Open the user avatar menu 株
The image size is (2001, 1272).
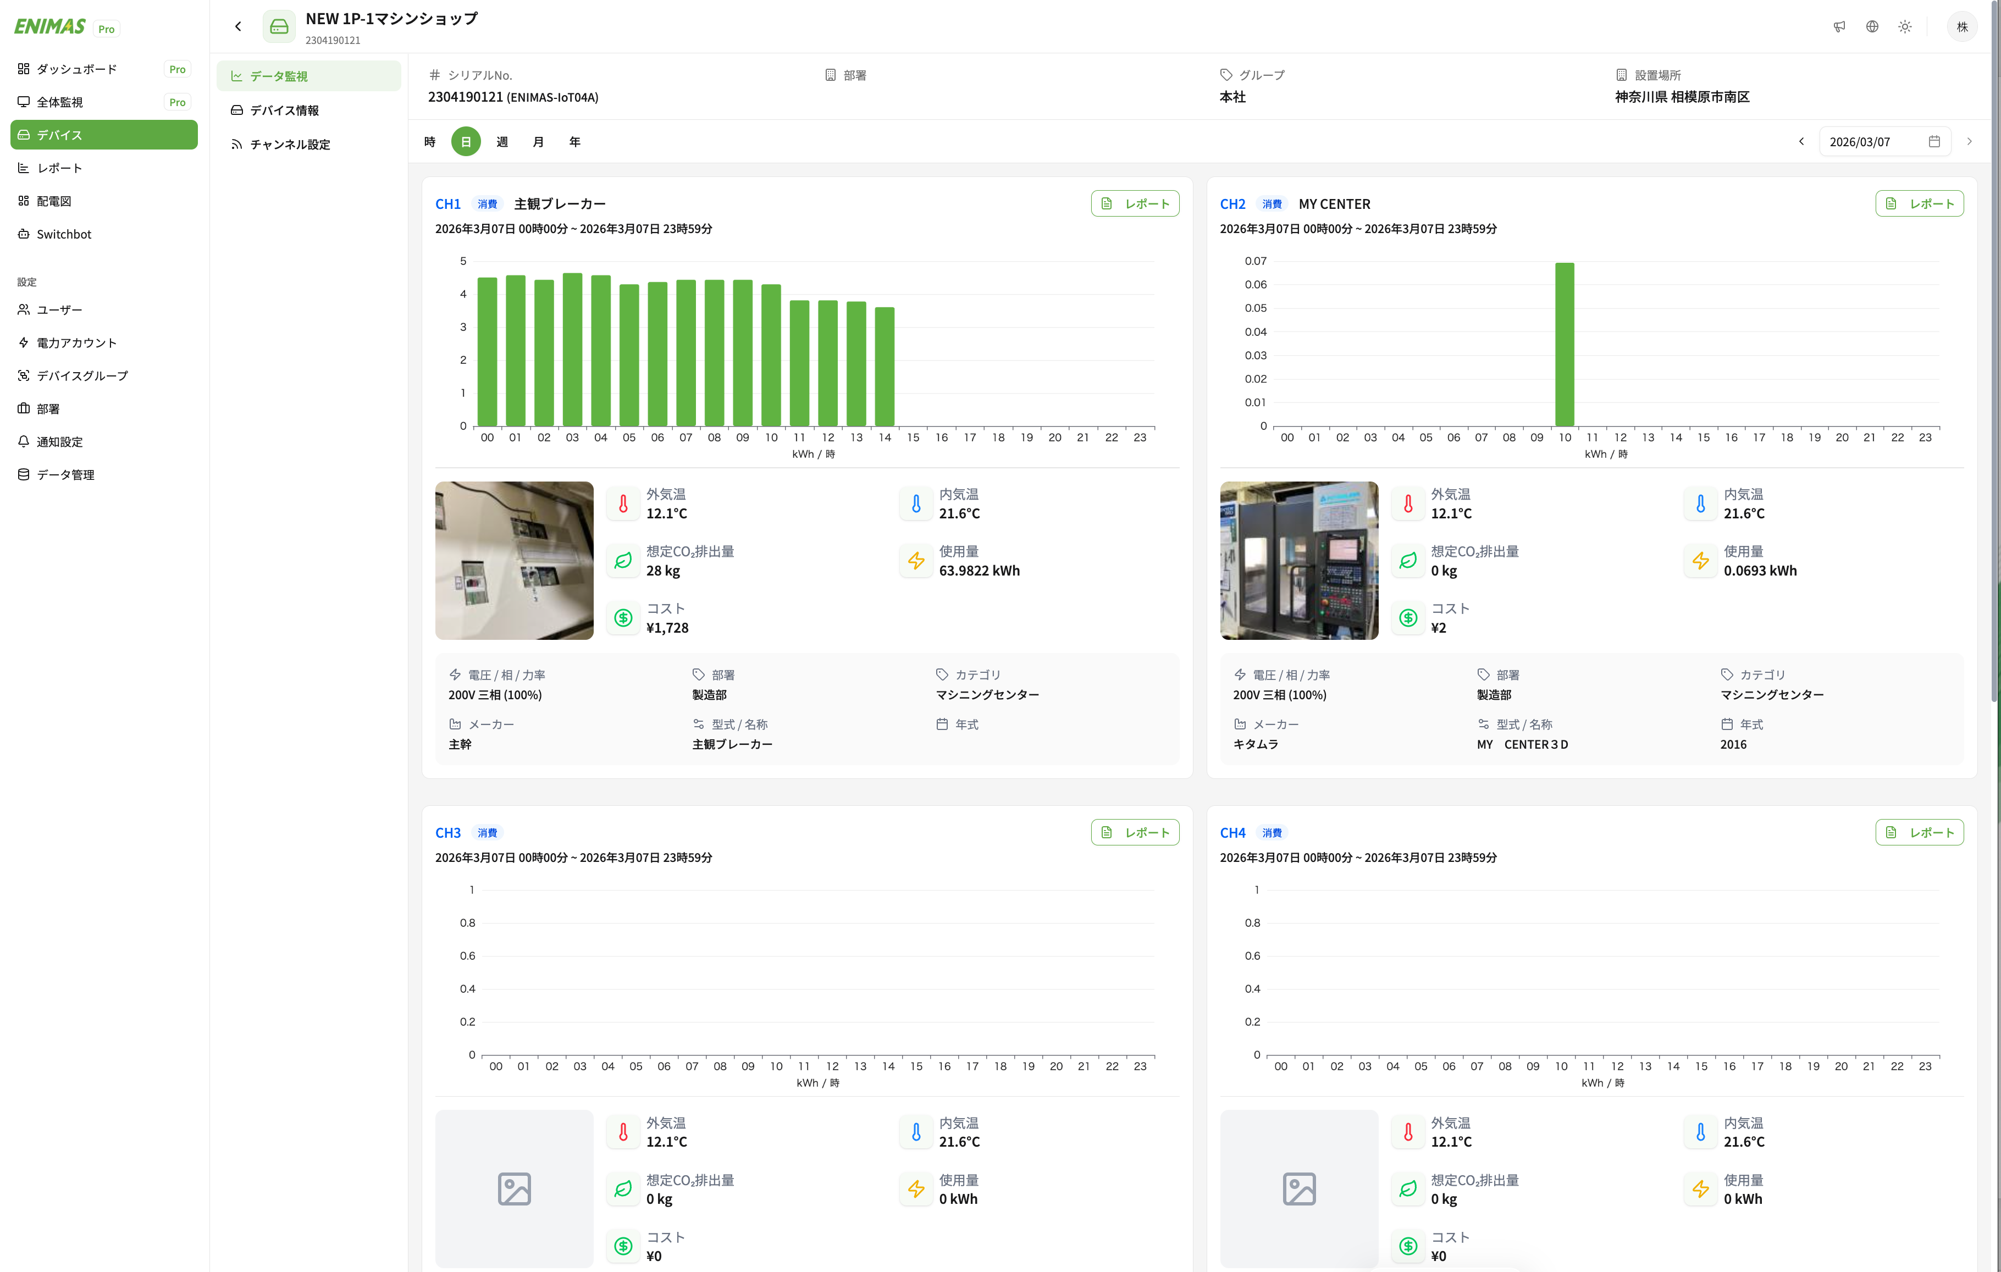point(1962,26)
